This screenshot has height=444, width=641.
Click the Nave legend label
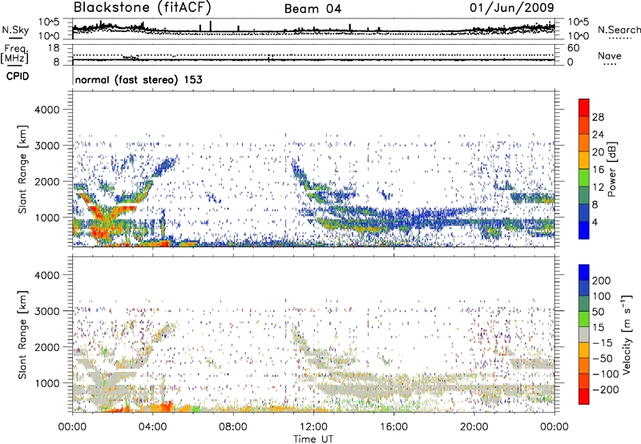click(x=610, y=55)
